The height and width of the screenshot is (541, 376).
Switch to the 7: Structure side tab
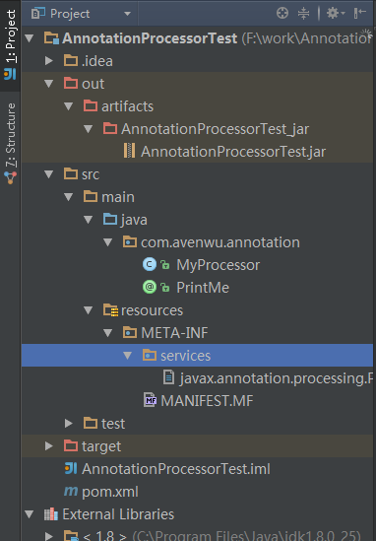pos(11,143)
